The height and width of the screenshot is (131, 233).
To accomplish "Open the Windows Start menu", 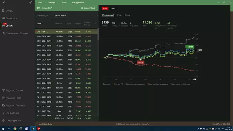I will (3, 129).
